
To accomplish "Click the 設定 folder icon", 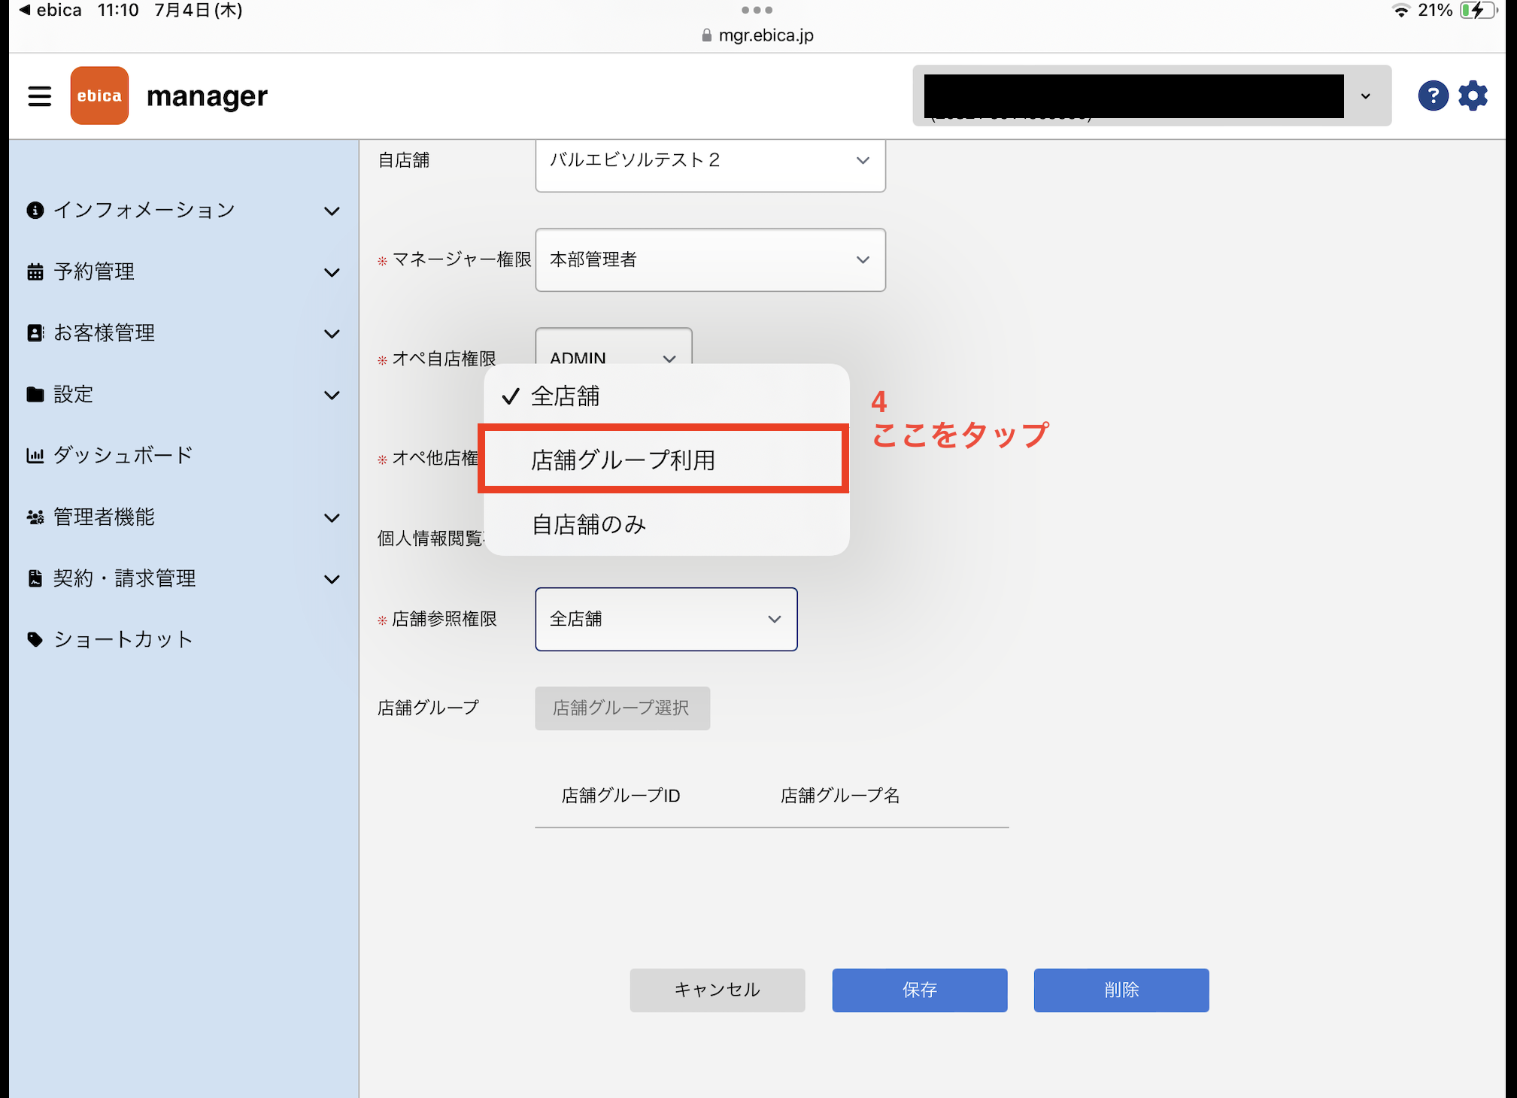I will pyautogui.click(x=35, y=394).
